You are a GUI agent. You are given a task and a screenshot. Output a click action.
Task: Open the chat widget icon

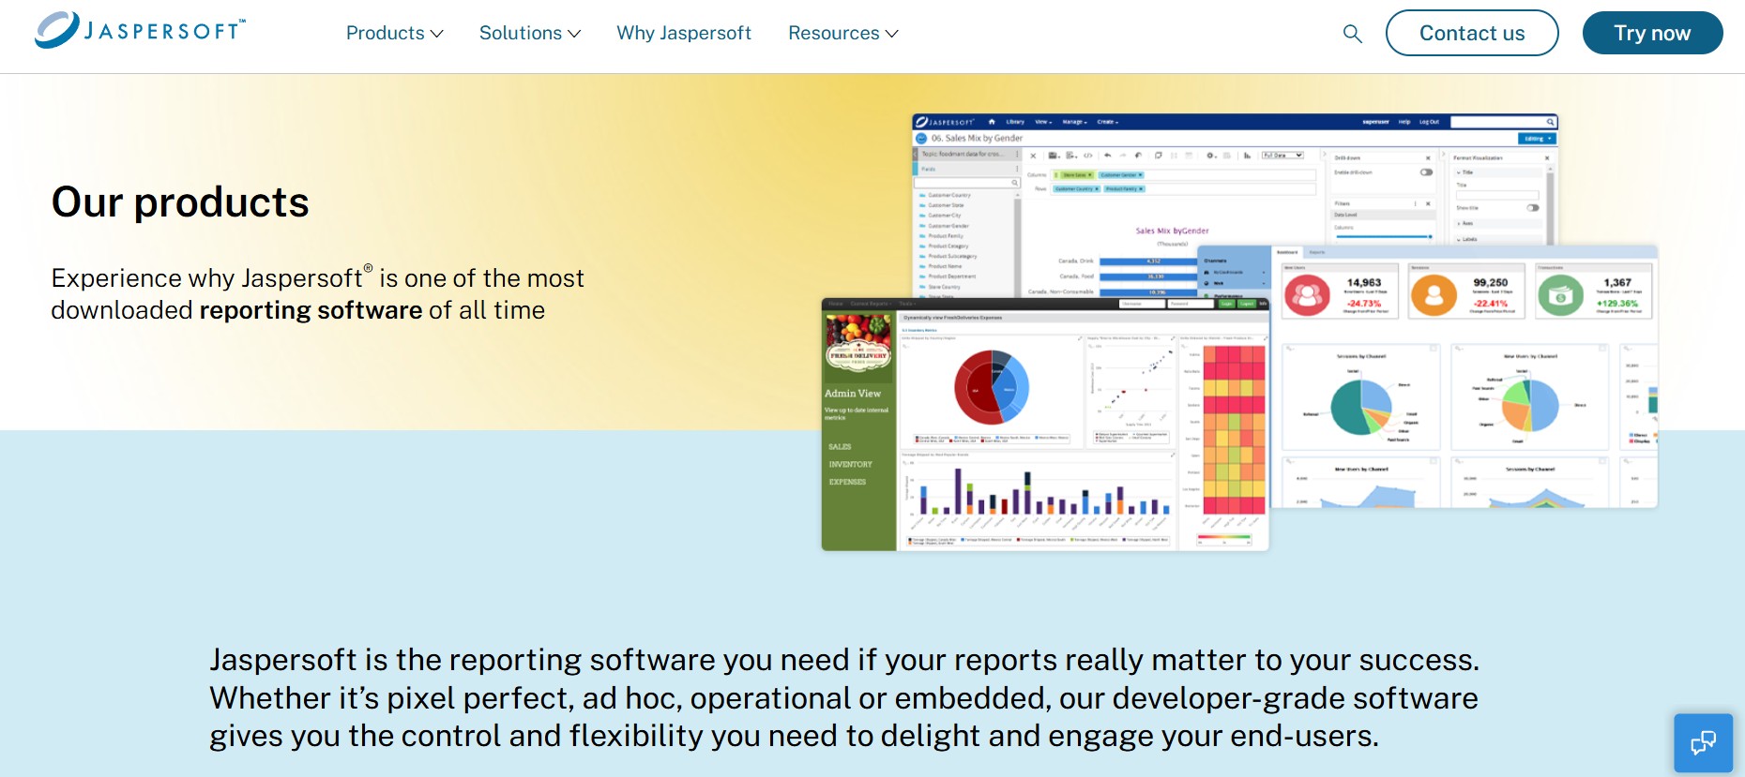click(1703, 743)
